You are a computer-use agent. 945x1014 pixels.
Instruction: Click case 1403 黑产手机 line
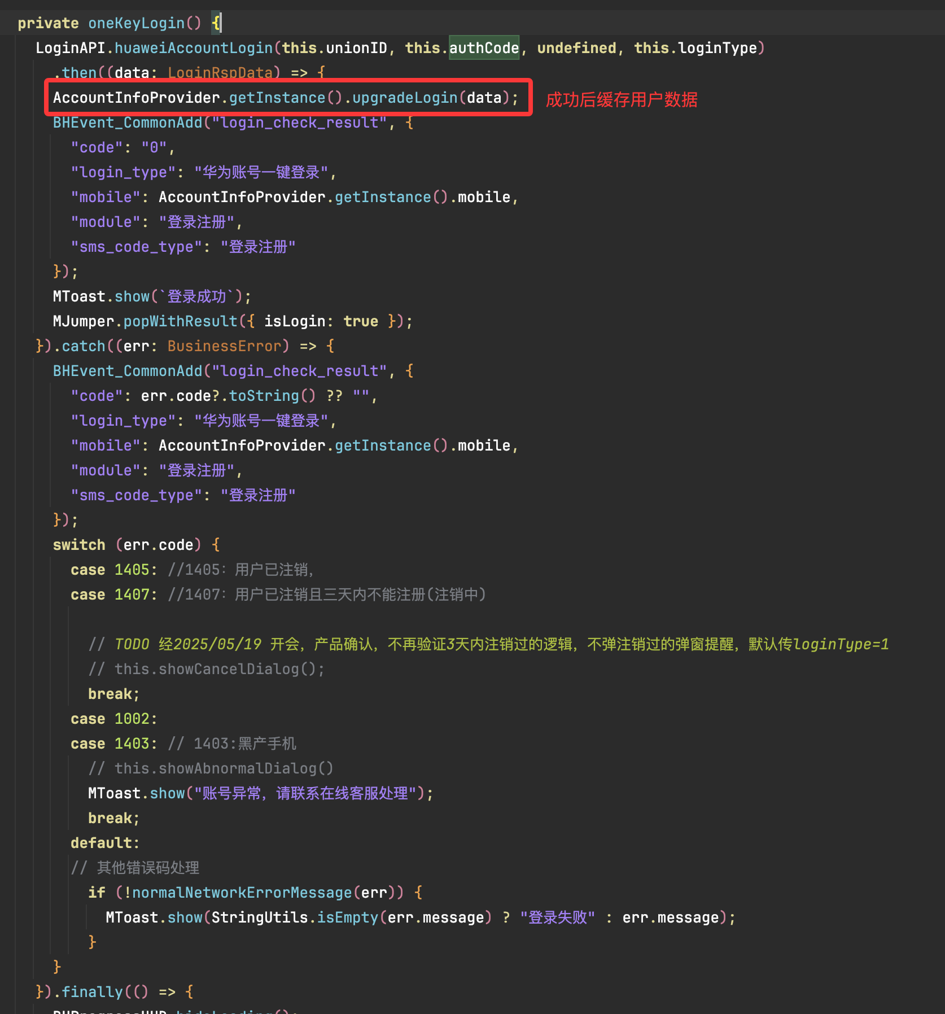183,744
